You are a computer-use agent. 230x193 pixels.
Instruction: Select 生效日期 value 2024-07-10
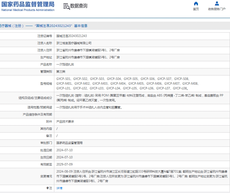pyautogui.click(x=64, y=157)
